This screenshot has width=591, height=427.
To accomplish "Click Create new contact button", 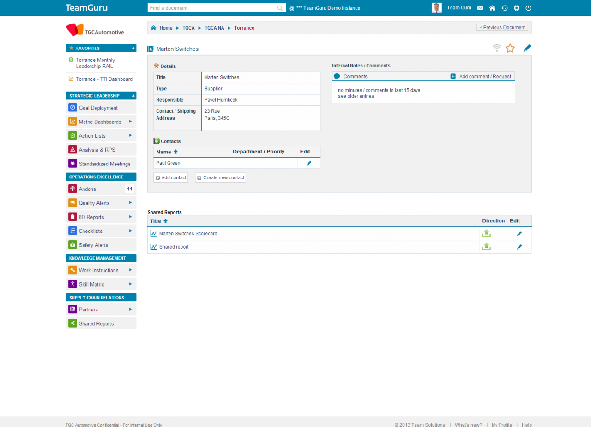I will (220, 177).
